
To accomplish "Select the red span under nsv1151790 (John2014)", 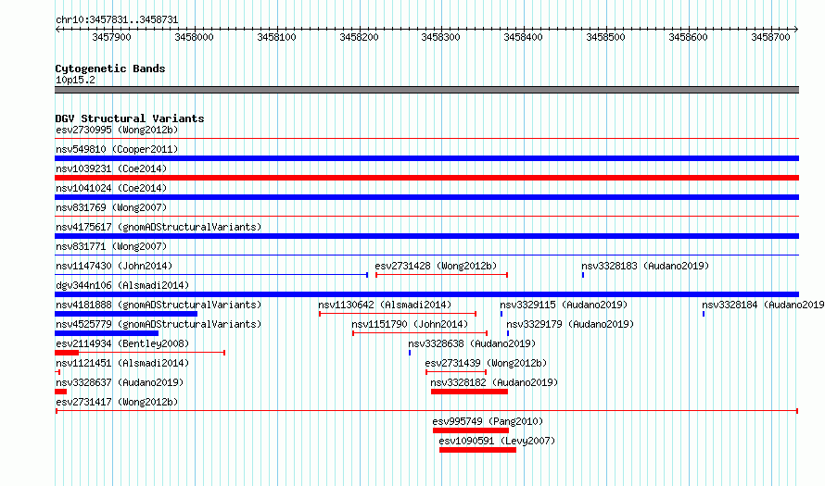I will point(420,333).
